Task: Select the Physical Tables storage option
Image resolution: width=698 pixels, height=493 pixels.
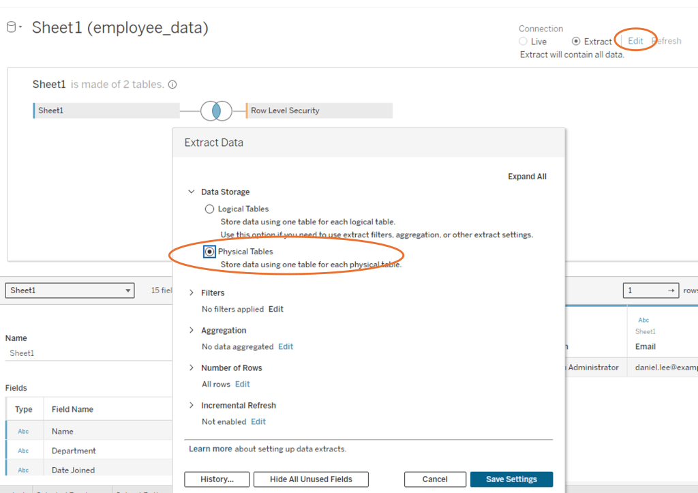Action: (209, 251)
